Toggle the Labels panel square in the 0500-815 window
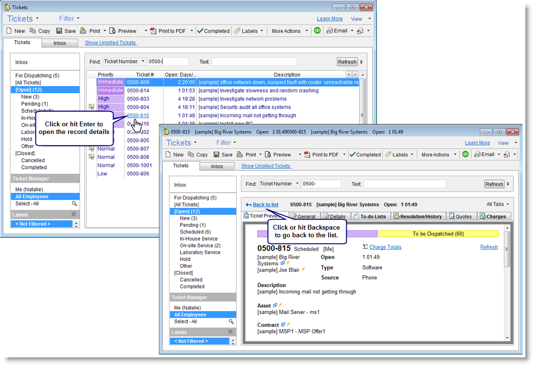Viewport: 533px width, 365px height. (230, 332)
